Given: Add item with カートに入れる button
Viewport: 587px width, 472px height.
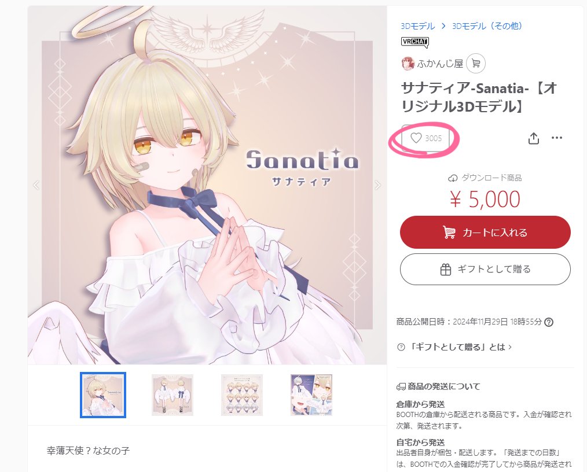Looking at the screenshot, I should click(485, 233).
